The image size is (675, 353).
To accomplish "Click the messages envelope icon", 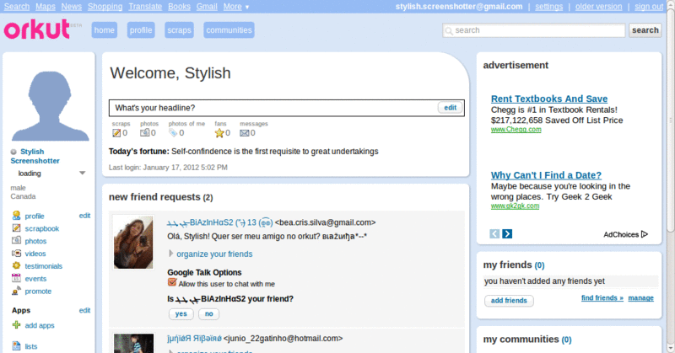I will tap(244, 133).
